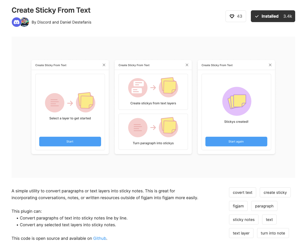This screenshot has height=246, width=307.
Task: Close the middle Create Sticky From Text dialog
Action: (187, 65)
